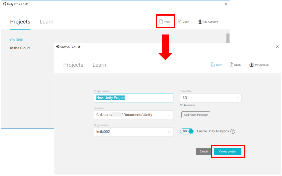Toggle the Enable Unity Analytics switch
282x176 pixels.
click(x=187, y=131)
